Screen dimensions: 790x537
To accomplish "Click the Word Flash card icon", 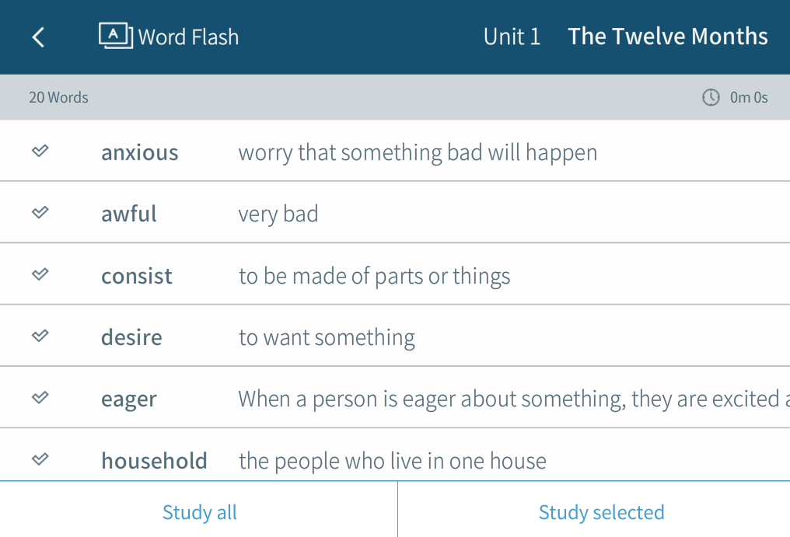I will tap(116, 36).
